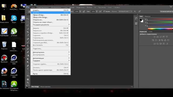Screen dimensions: 173x97
Task: Expand the Последние документы submenu
Action: (x=51, y=25)
